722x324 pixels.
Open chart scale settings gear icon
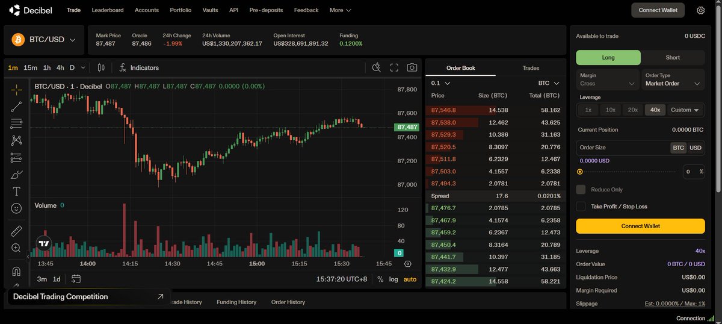click(x=408, y=264)
